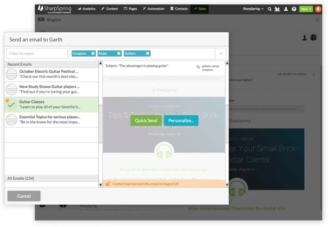The width and height of the screenshot is (328, 227).
Task: Click email list scroll up arrow
Action: coord(101,63)
